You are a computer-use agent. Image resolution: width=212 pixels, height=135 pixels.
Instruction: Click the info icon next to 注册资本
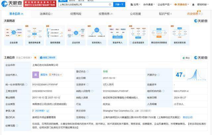(x=87, y=84)
